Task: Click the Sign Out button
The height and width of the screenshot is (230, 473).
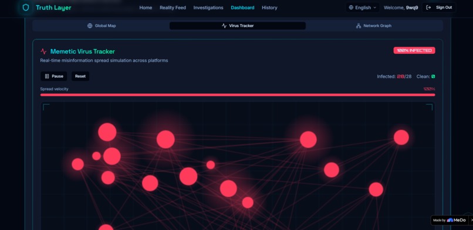Action: [439, 8]
